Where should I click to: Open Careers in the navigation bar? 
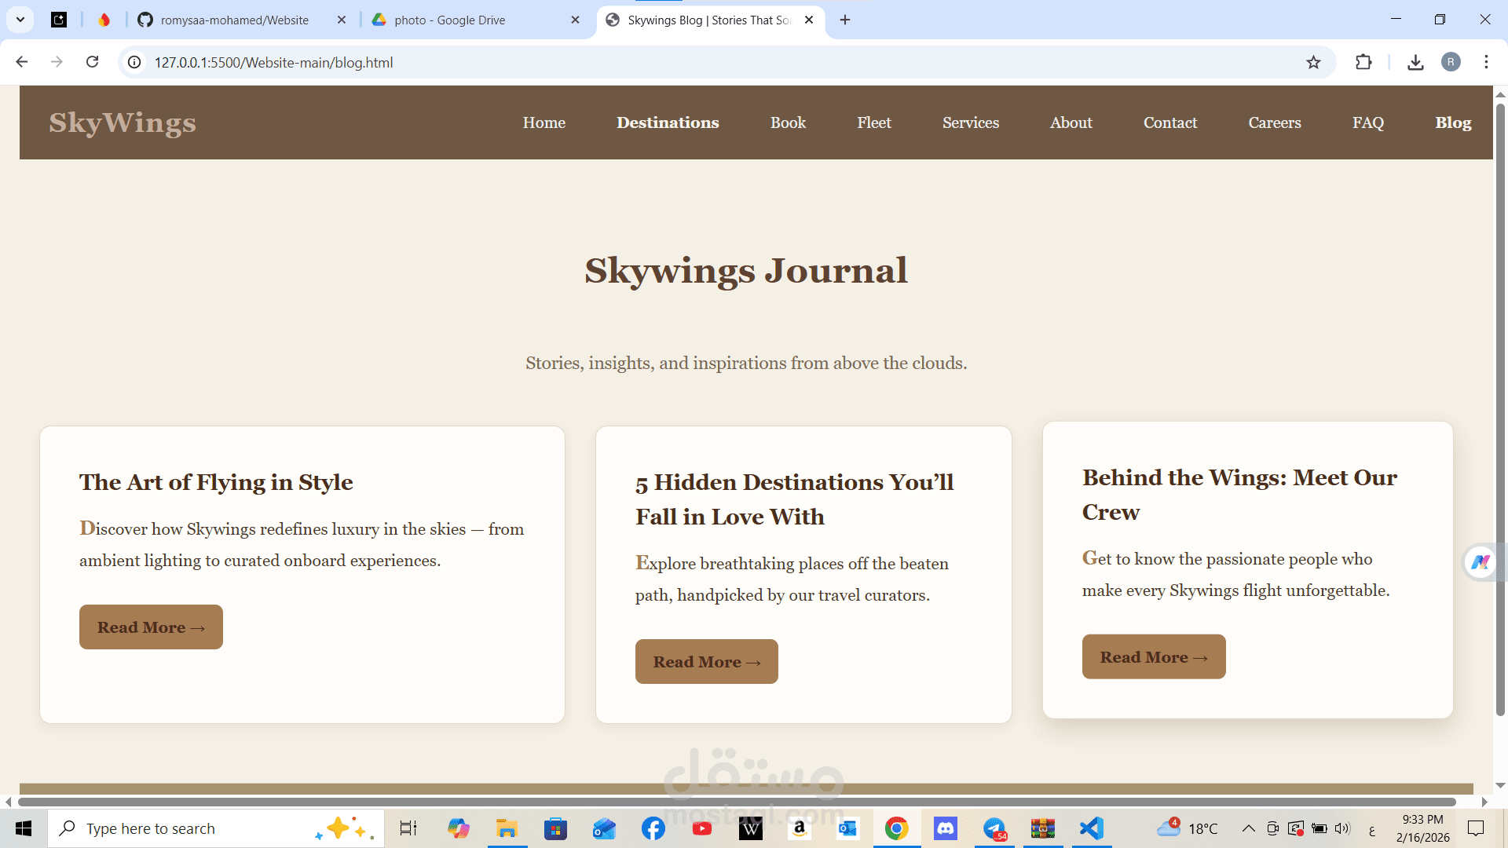tap(1275, 122)
